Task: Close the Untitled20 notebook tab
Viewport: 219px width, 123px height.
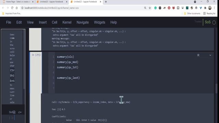Action: pyautogui.click(x=67, y=2)
